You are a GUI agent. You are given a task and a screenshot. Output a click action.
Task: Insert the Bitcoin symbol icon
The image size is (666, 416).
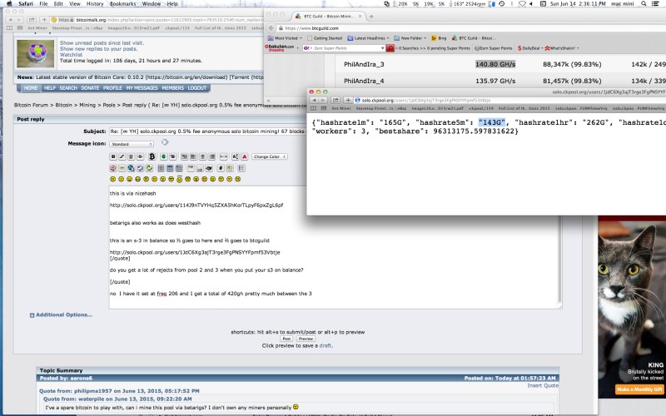point(152,156)
